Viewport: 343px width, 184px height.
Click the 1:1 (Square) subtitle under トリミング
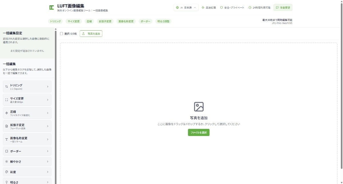[x=16, y=89]
